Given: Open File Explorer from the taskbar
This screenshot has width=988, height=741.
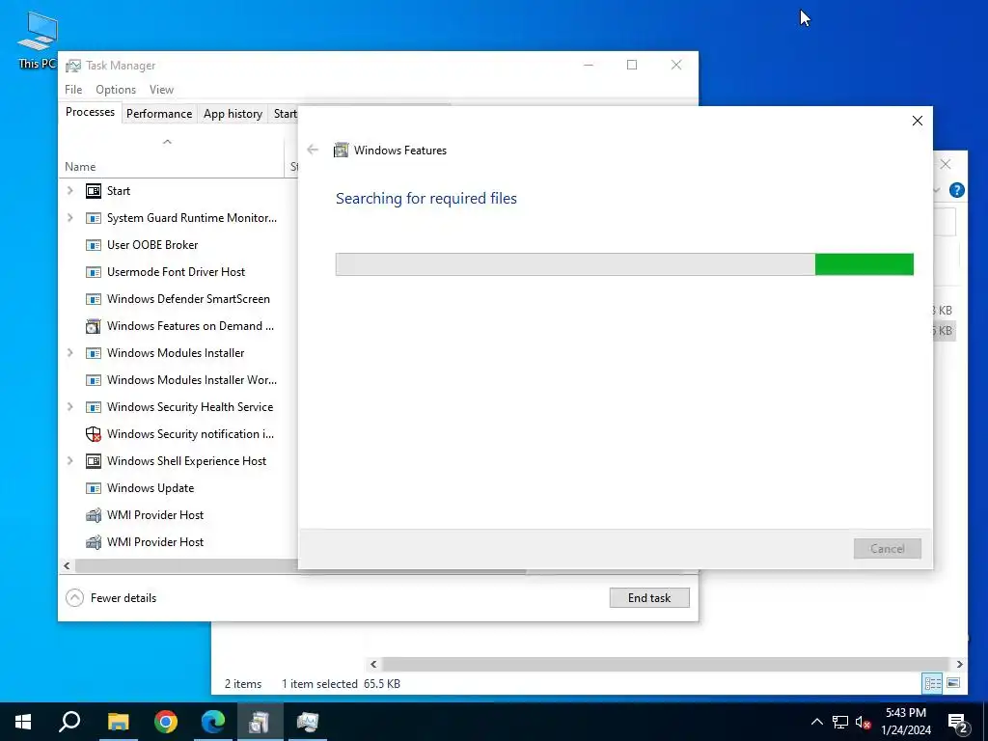Looking at the screenshot, I should tap(118, 722).
